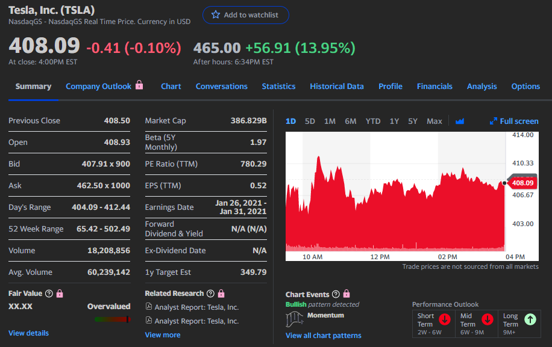
Task: Click the Mid Term red down arrow
Action: (x=488, y=319)
